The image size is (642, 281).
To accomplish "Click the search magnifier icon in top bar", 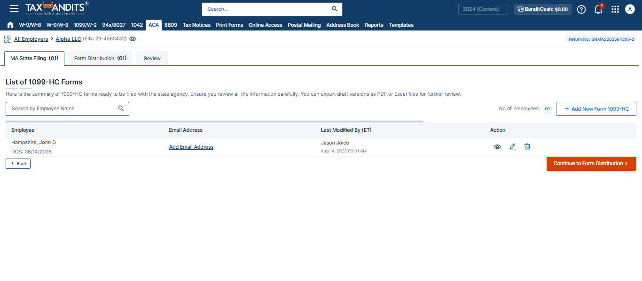I will [335, 9].
